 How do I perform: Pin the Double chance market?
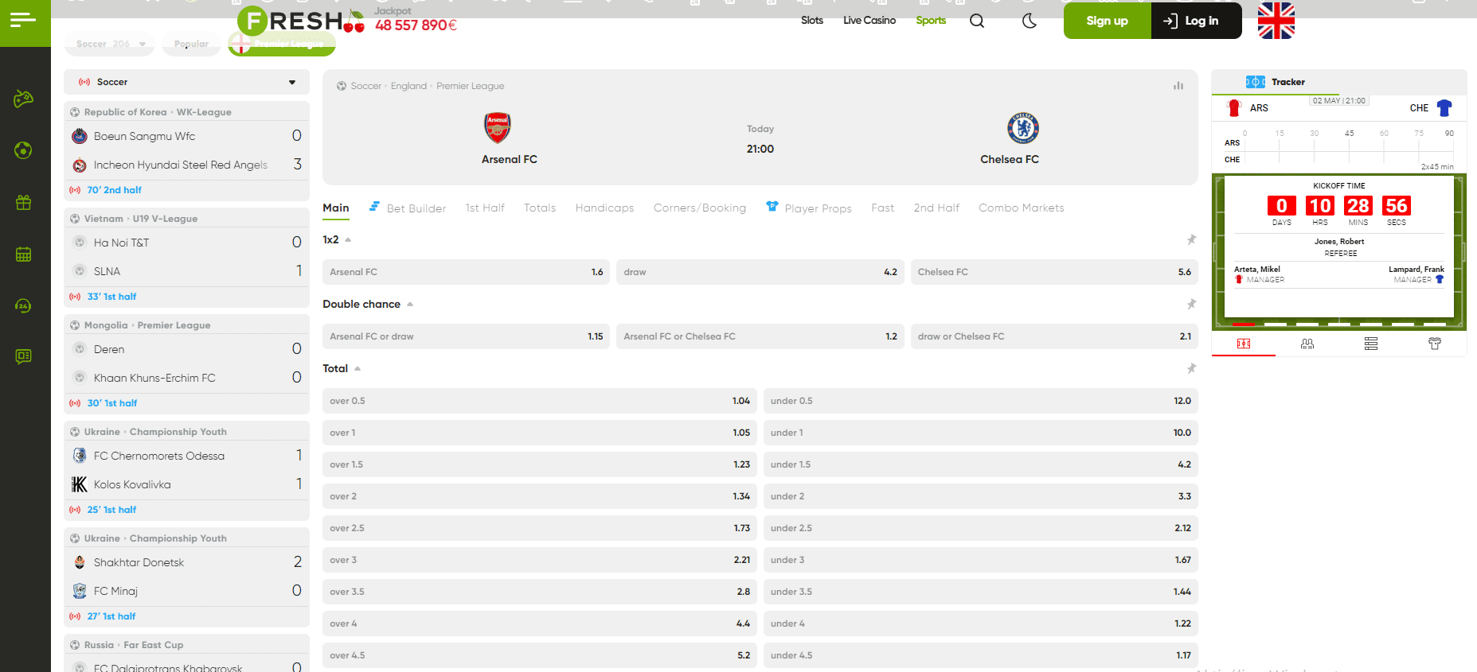pos(1192,304)
